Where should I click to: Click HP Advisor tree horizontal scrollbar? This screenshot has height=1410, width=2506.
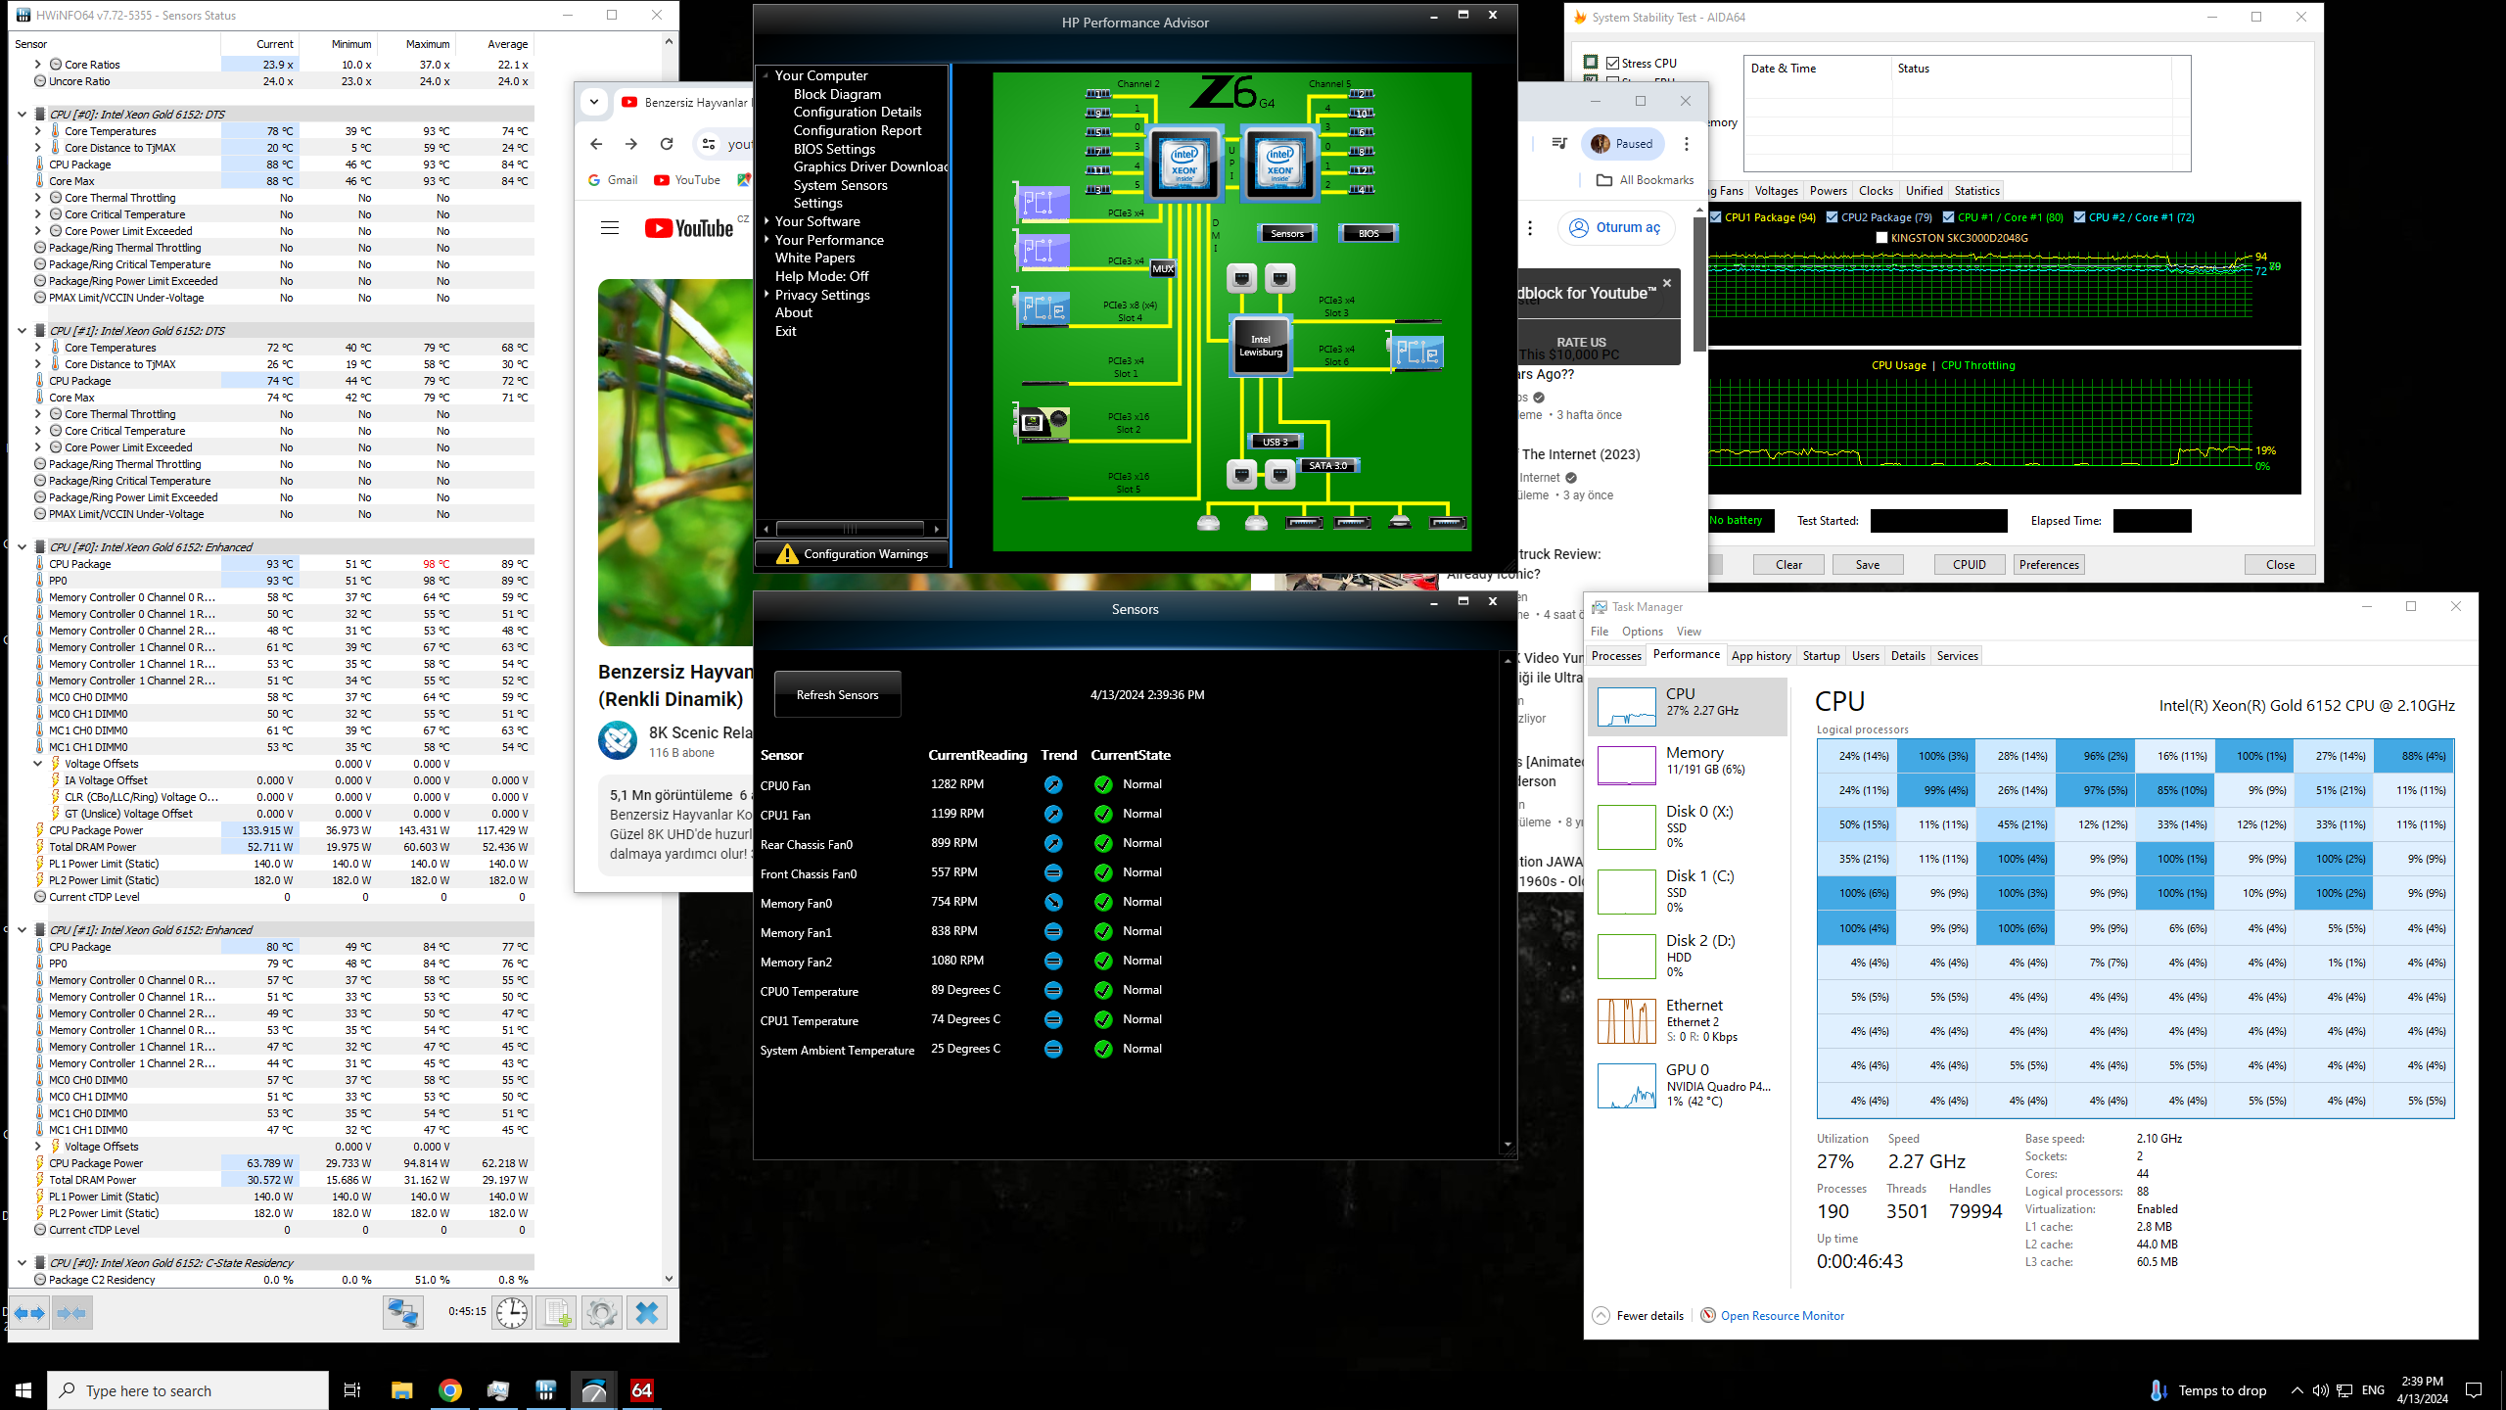tap(850, 529)
